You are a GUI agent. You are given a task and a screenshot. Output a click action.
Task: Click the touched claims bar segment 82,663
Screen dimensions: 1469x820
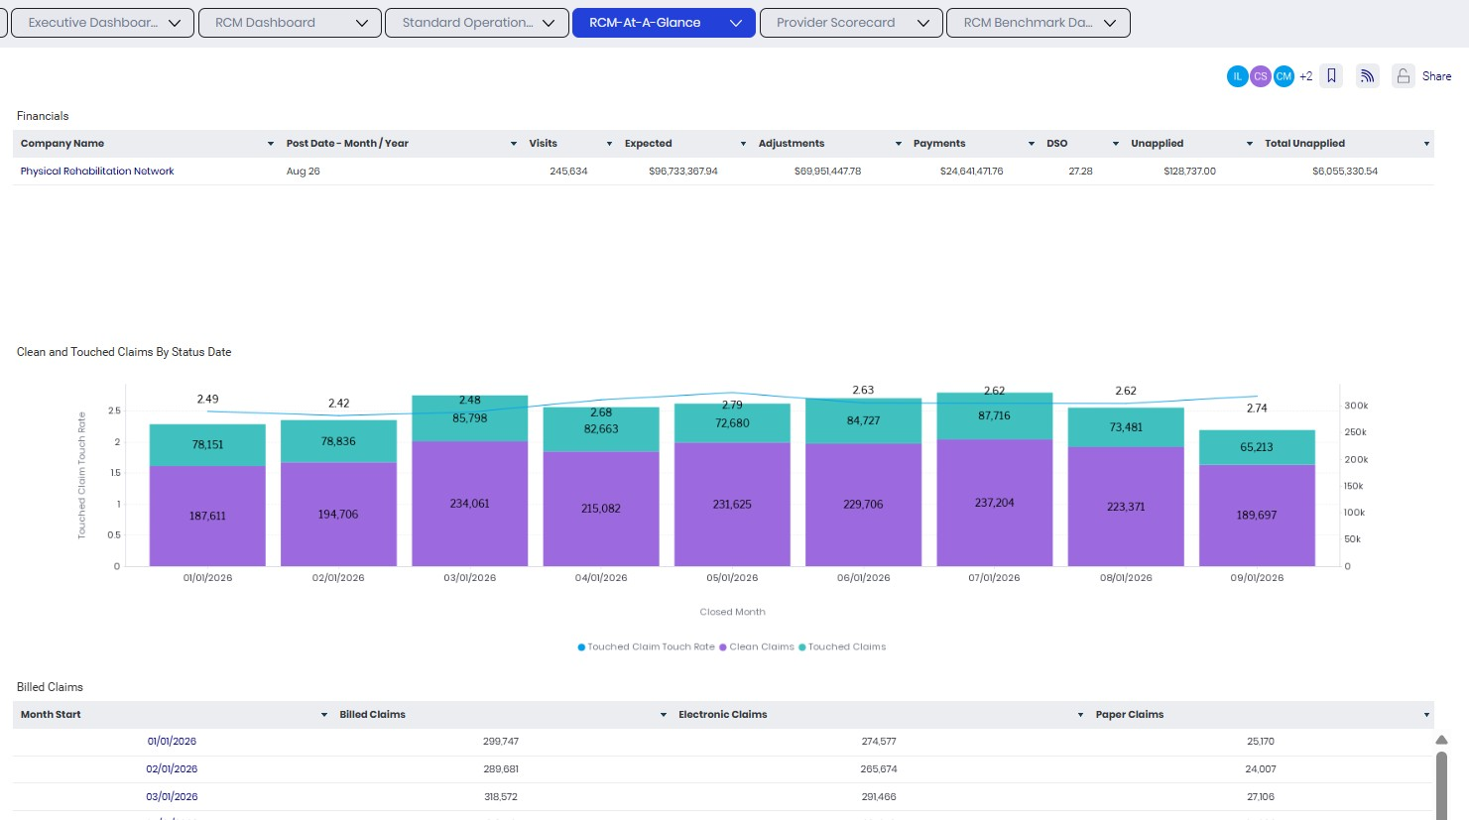tap(601, 429)
